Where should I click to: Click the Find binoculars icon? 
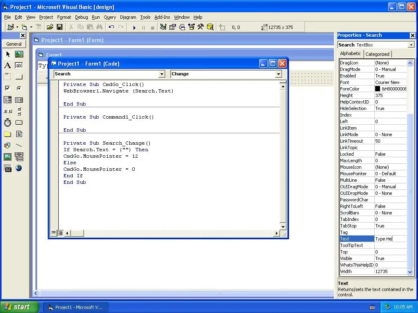[100, 27]
